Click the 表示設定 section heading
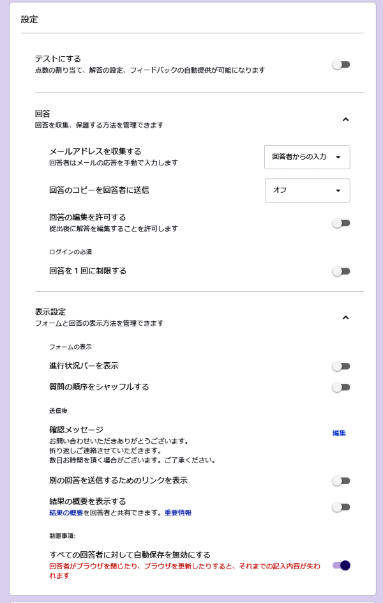Image resolution: width=383 pixels, height=603 pixels. tap(51, 312)
